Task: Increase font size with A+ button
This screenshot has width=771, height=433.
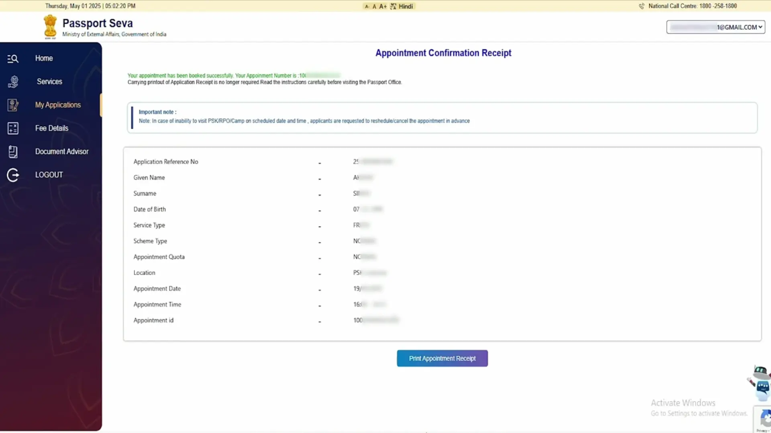Action: click(x=383, y=6)
